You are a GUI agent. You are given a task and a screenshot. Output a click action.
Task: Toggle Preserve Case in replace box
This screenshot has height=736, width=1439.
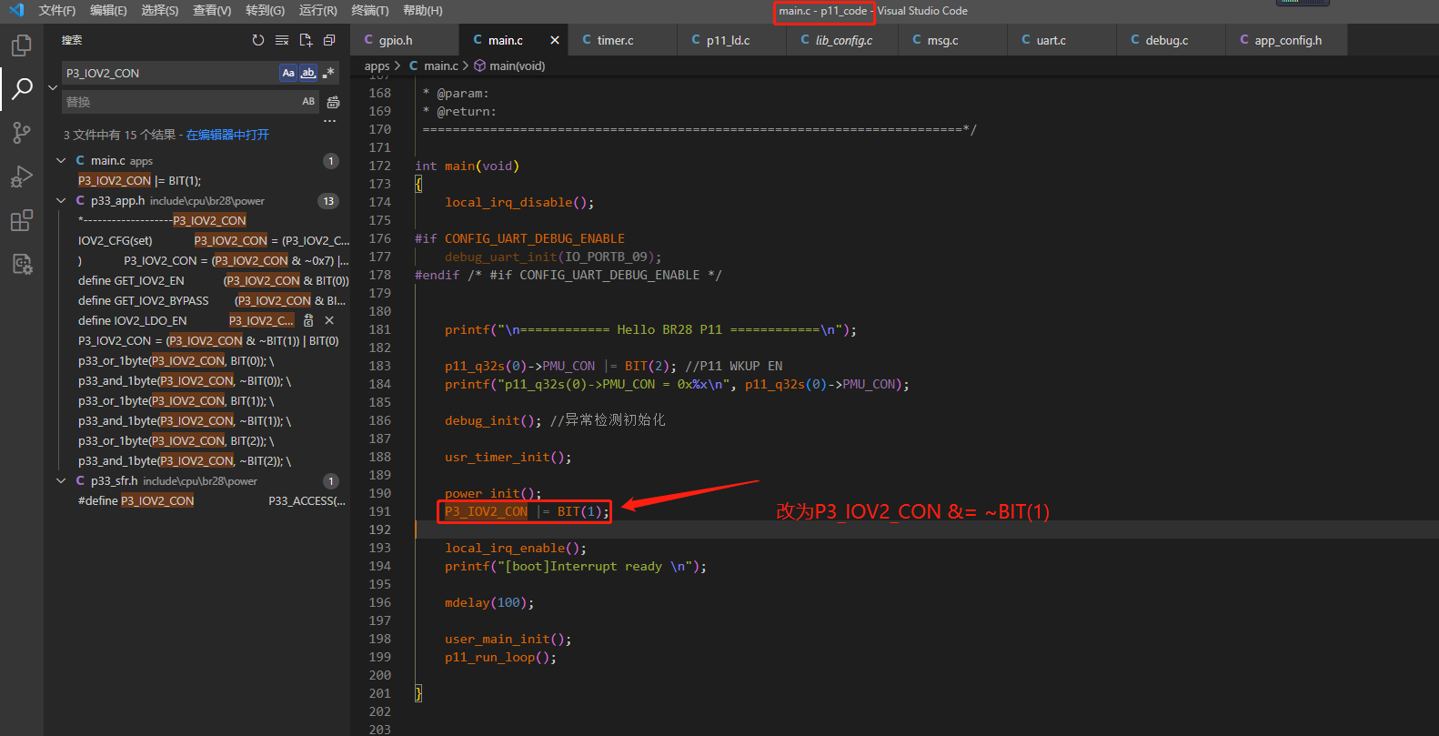[308, 102]
